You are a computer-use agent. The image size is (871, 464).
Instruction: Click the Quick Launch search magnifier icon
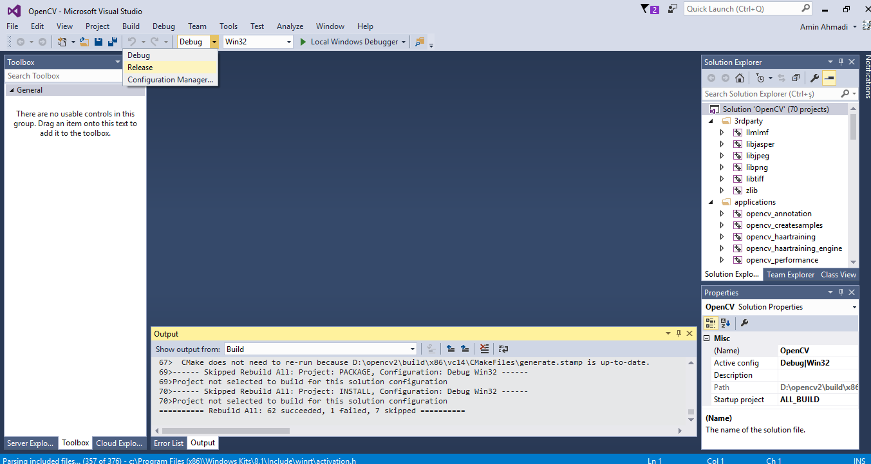(x=806, y=8)
